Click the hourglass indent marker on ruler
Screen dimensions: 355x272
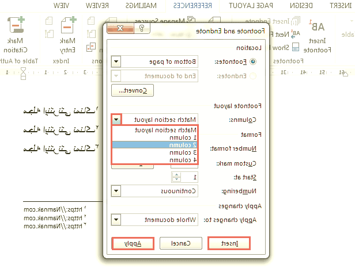tap(23, 74)
